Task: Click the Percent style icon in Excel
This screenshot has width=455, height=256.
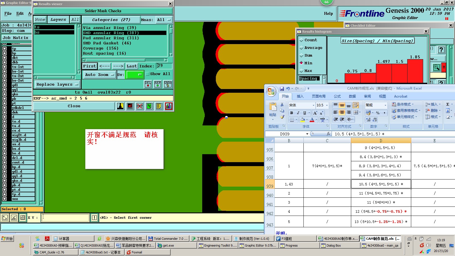Action: coord(378,113)
